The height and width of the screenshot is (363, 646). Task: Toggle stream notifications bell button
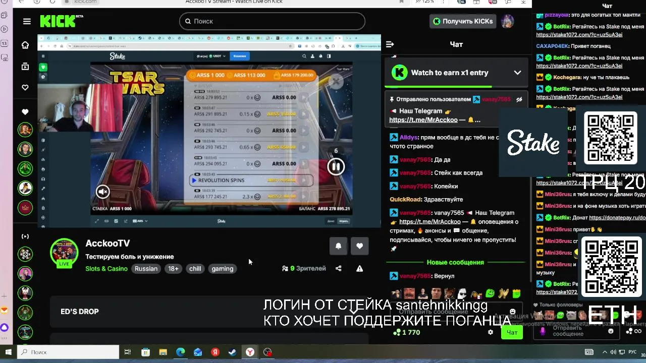pos(338,246)
